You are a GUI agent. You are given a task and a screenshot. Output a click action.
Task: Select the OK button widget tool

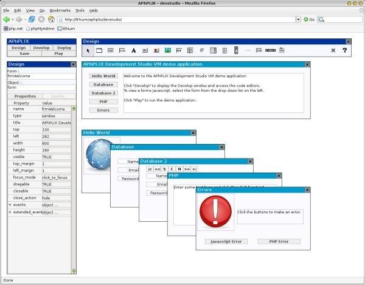tap(145, 50)
